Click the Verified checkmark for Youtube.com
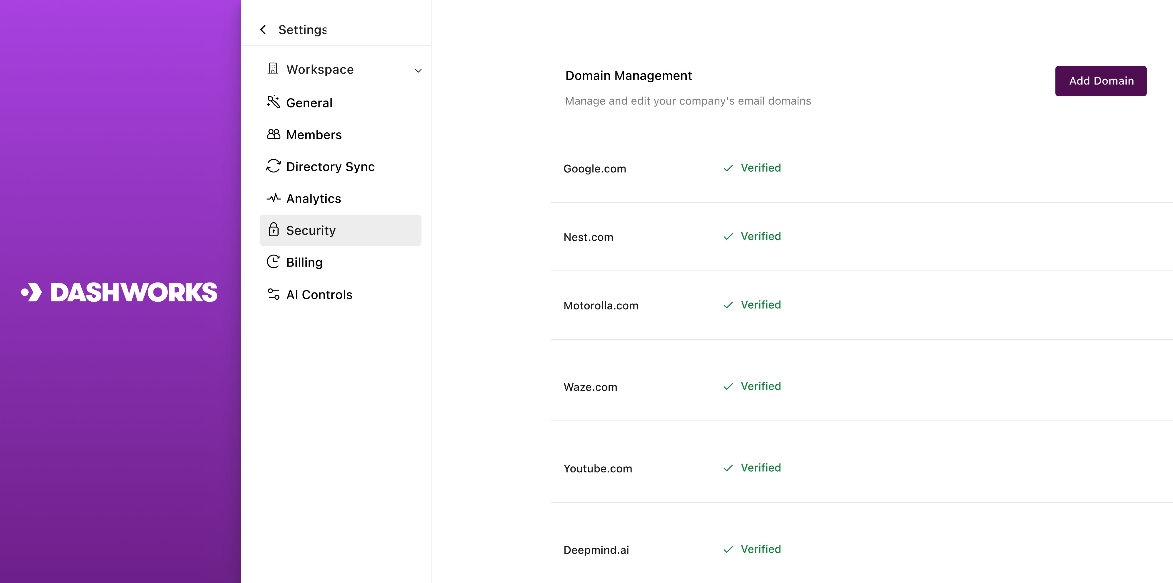This screenshot has height=583, width=1173. 728,468
